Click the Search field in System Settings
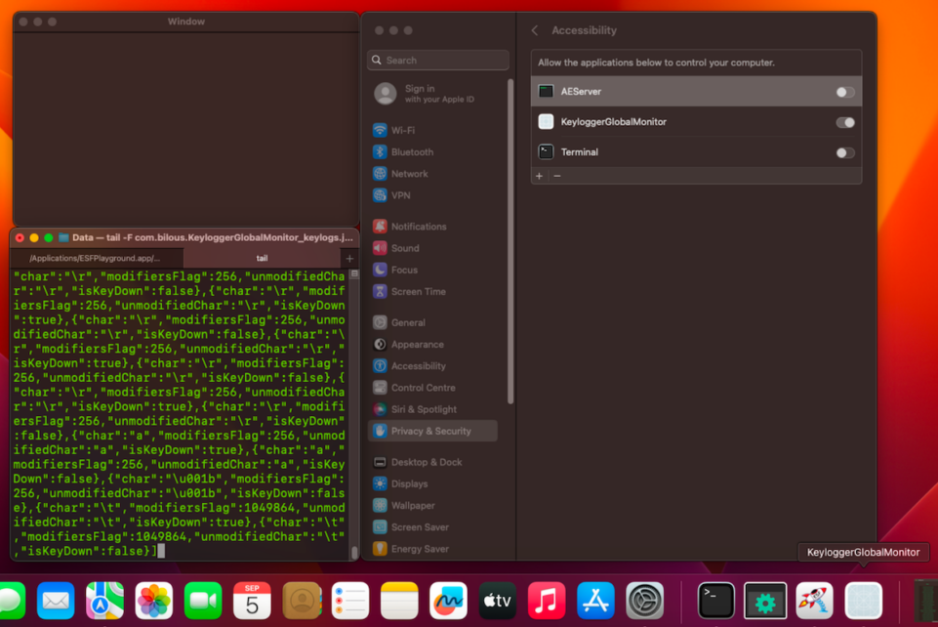Screen dimensions: 938x627 point(436,60)
